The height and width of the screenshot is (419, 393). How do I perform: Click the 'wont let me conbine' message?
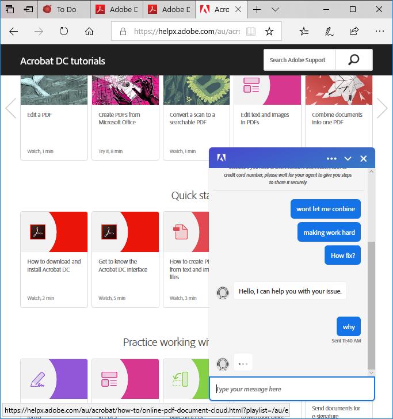tap(326, 209)
